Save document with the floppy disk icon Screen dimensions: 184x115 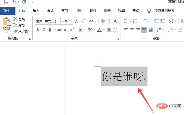(6, 2)
